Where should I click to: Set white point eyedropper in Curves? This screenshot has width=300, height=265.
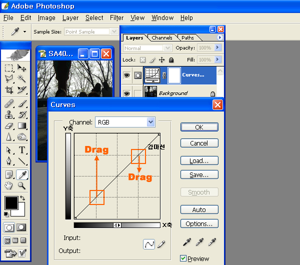coord(212,242)
